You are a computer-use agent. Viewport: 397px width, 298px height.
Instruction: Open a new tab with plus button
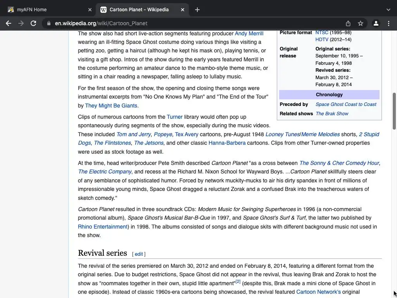(197, 10)
